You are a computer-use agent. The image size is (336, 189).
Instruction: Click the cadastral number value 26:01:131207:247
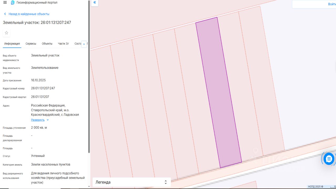pyautogui.click(x=43, y=88)
